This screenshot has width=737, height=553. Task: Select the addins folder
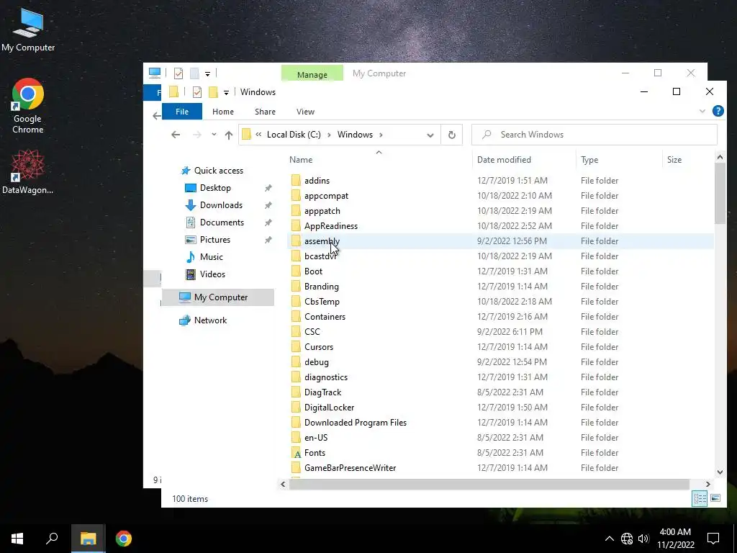pyautogui.click(x=317, y=181)
